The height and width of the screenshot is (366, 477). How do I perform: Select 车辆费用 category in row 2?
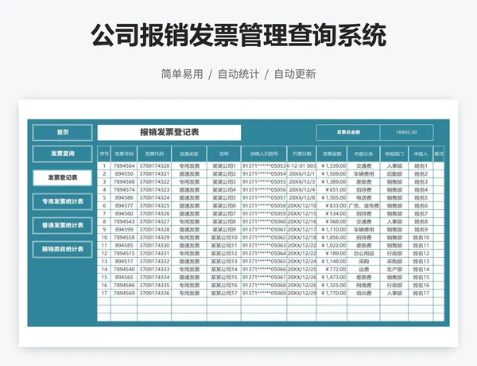(x=363, y=174)
